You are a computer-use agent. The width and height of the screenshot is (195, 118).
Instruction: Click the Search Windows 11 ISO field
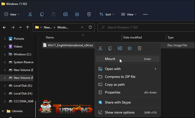tap(146, 27)
